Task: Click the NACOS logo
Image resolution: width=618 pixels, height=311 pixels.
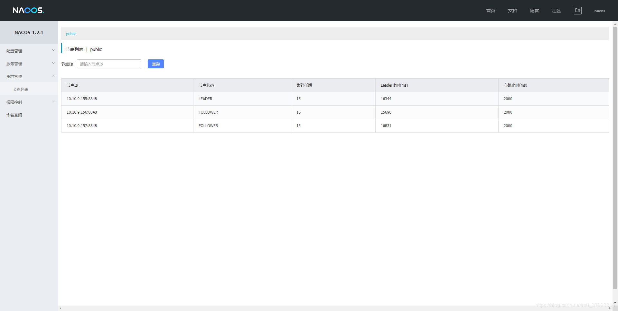Action: pyautogui.click(x=28, y=10)
